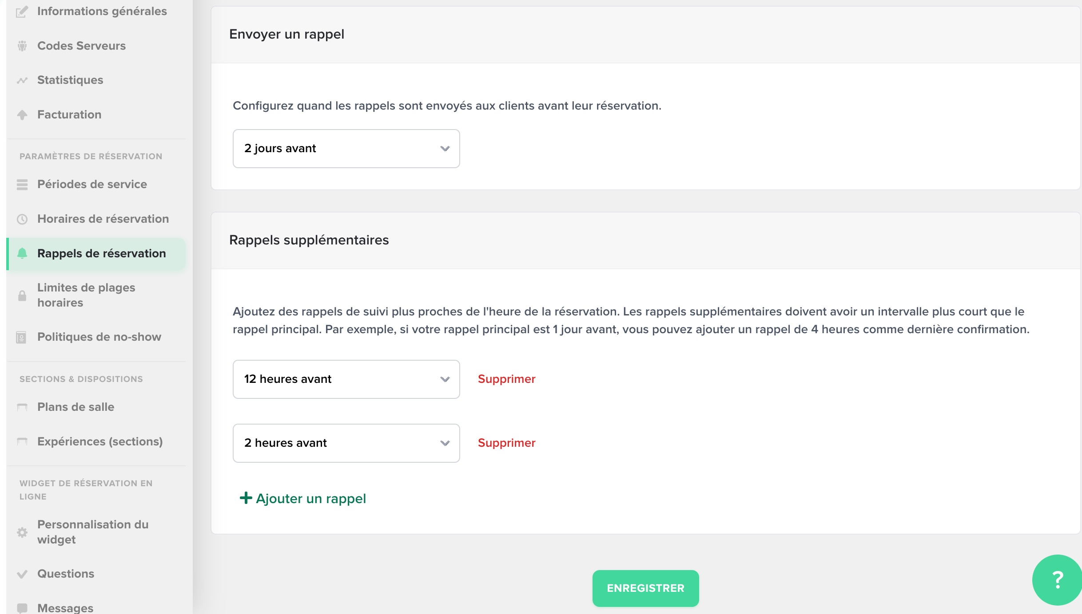Open the '2 heures avant' reminder dropdown
This screenshot has height=614, width=1082.
point(346,443)
